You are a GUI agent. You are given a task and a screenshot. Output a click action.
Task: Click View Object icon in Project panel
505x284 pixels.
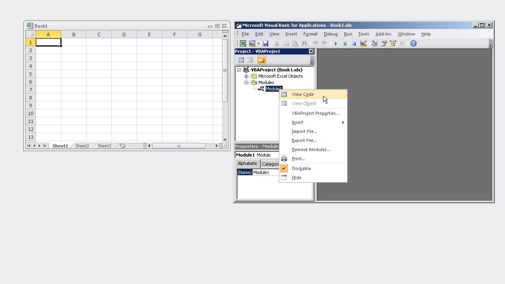coord(250,60)
